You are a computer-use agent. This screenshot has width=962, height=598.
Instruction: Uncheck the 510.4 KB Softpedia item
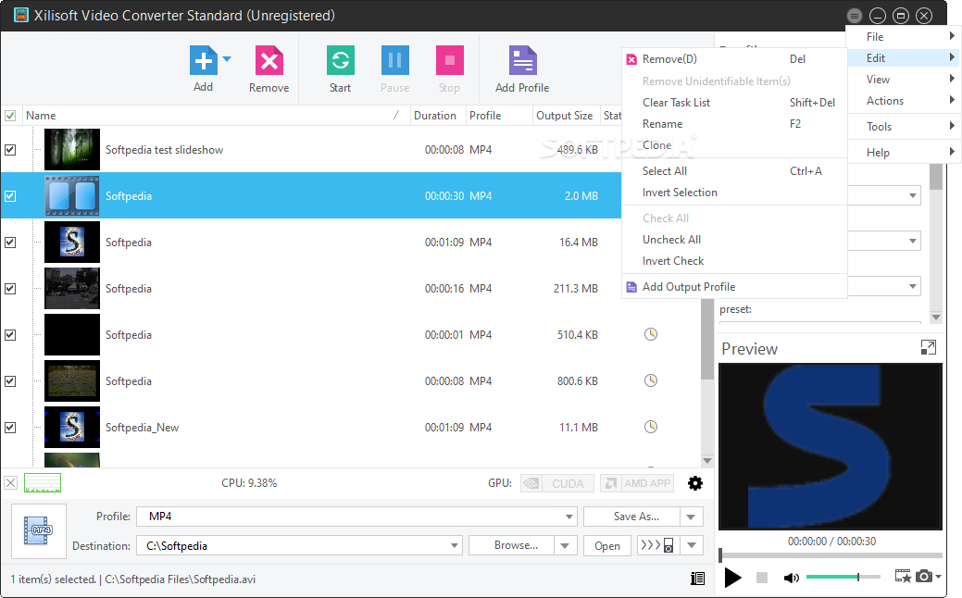click(x=10, y=335)
